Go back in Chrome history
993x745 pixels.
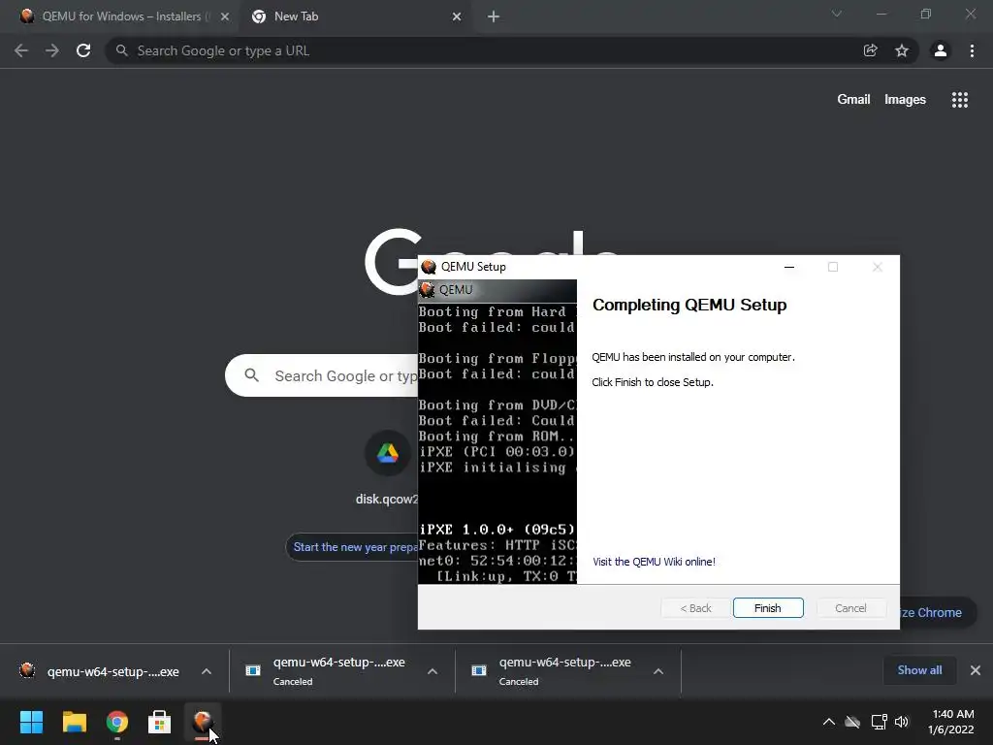tap(21, 50)
